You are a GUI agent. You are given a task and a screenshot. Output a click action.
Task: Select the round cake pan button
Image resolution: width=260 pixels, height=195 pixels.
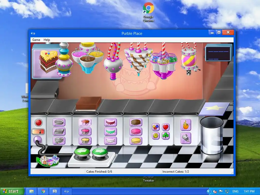coord(59,123)
